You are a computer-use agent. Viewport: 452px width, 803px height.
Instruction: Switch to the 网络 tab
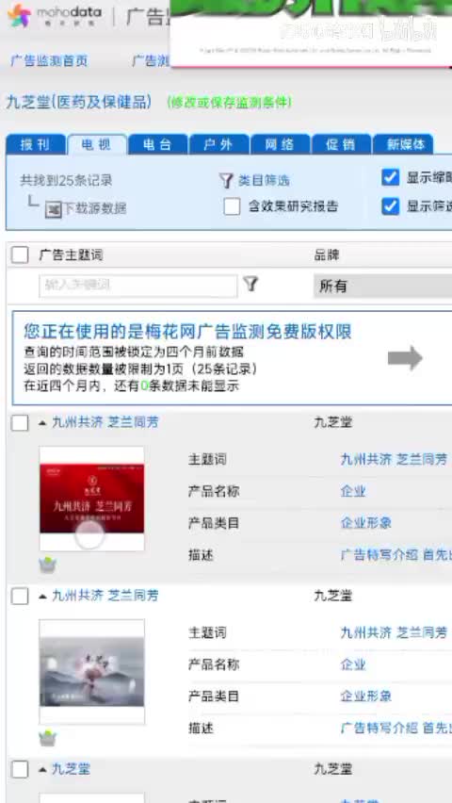click(280, 144)
